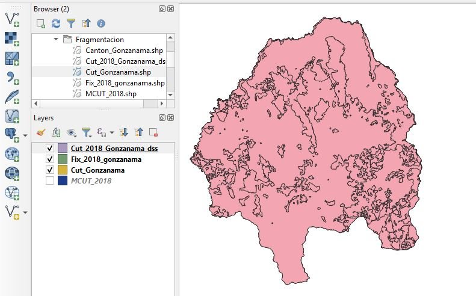Screen dimensions: 476x296
Task: Uncheck the Cut_2018_Gonzanama_dss layer
Action: coord(50,148)
